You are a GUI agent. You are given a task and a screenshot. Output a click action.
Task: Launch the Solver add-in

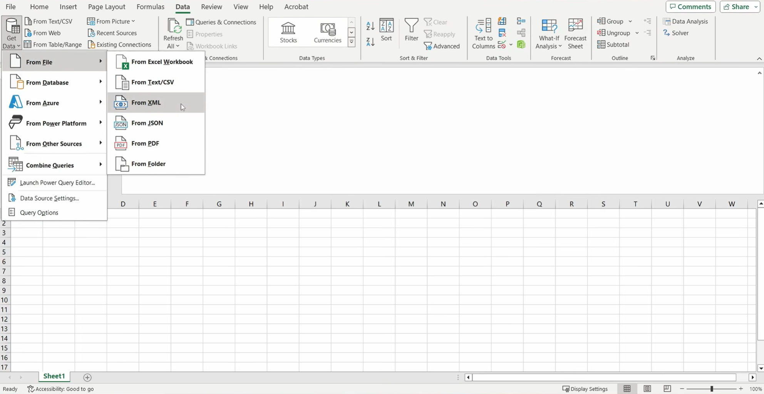[676, 33]
